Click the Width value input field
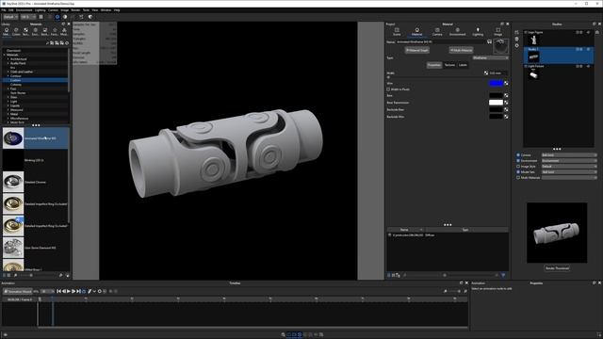The image size is (603, 339). point(498,73)
